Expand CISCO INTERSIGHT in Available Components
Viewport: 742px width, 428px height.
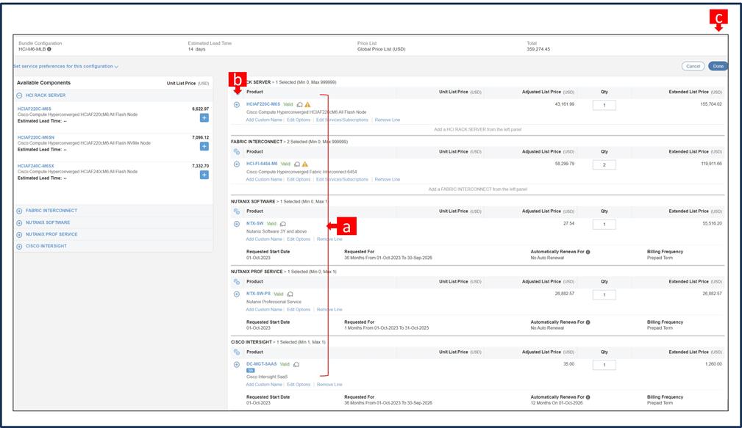[x=19, y=246]
